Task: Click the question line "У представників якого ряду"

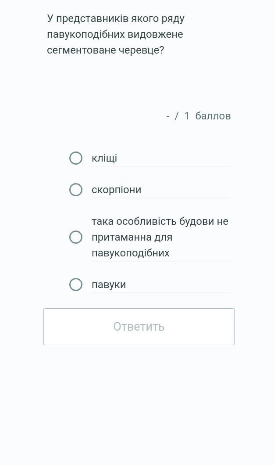Action: (x=116, y=18)
